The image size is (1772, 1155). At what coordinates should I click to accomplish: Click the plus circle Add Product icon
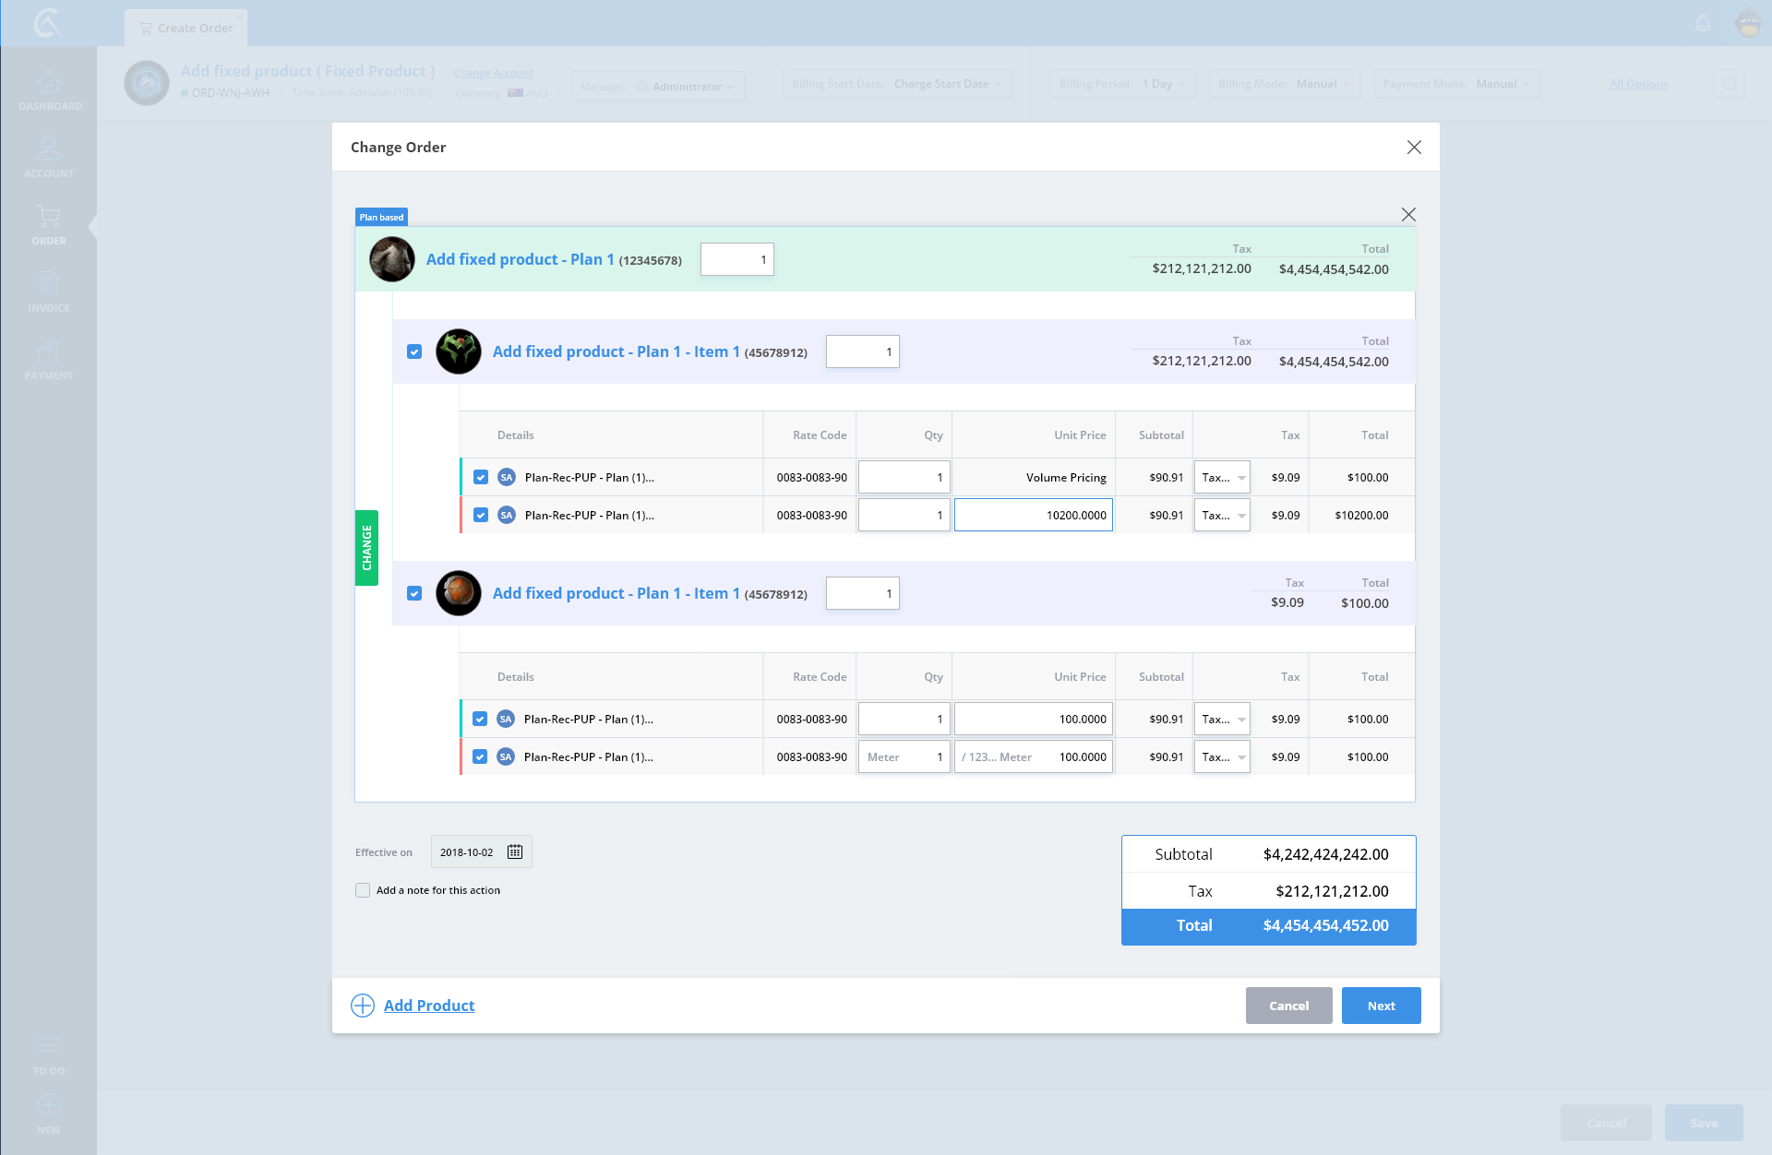click(x=363, y=1006)
